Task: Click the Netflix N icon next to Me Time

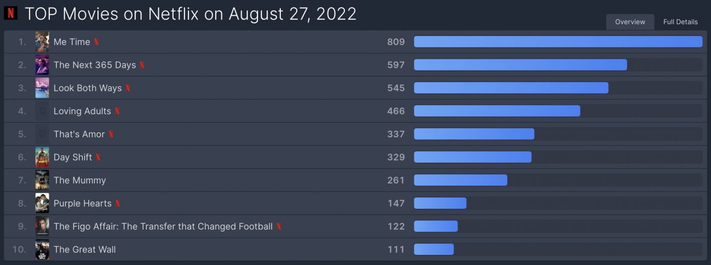Action: pos(96,42)
